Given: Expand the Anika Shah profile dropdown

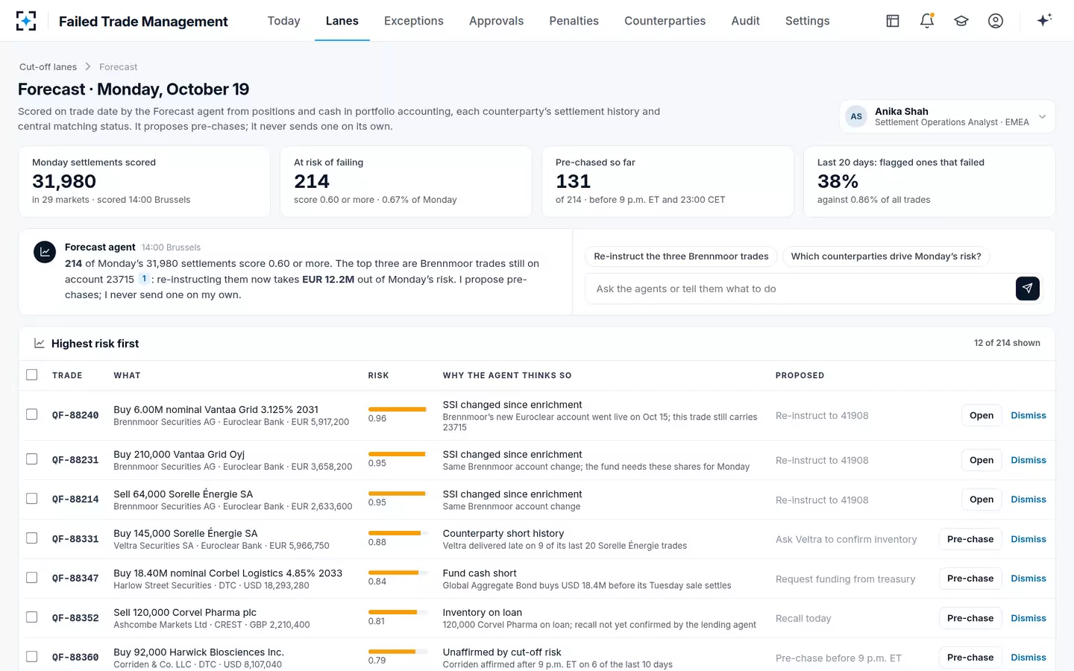Looking at the screenshot, I should click(1042, 116).
